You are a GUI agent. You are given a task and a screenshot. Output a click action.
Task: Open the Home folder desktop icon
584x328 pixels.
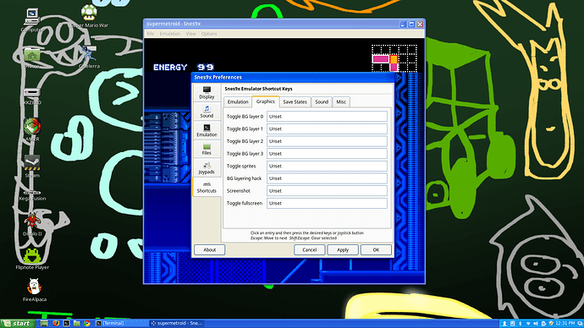pos(32,58)
